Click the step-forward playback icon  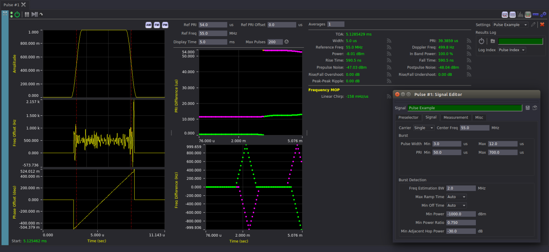34,14
